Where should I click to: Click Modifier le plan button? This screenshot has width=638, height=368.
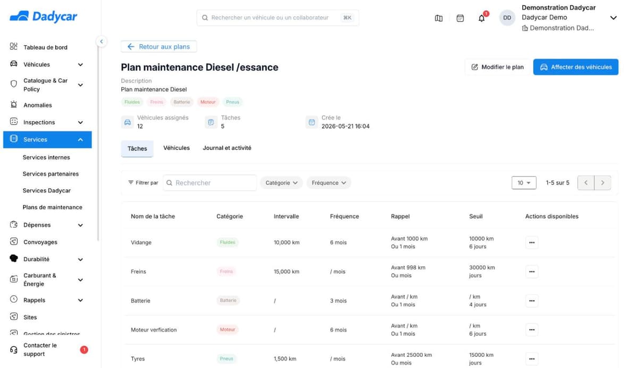[498, 67]
